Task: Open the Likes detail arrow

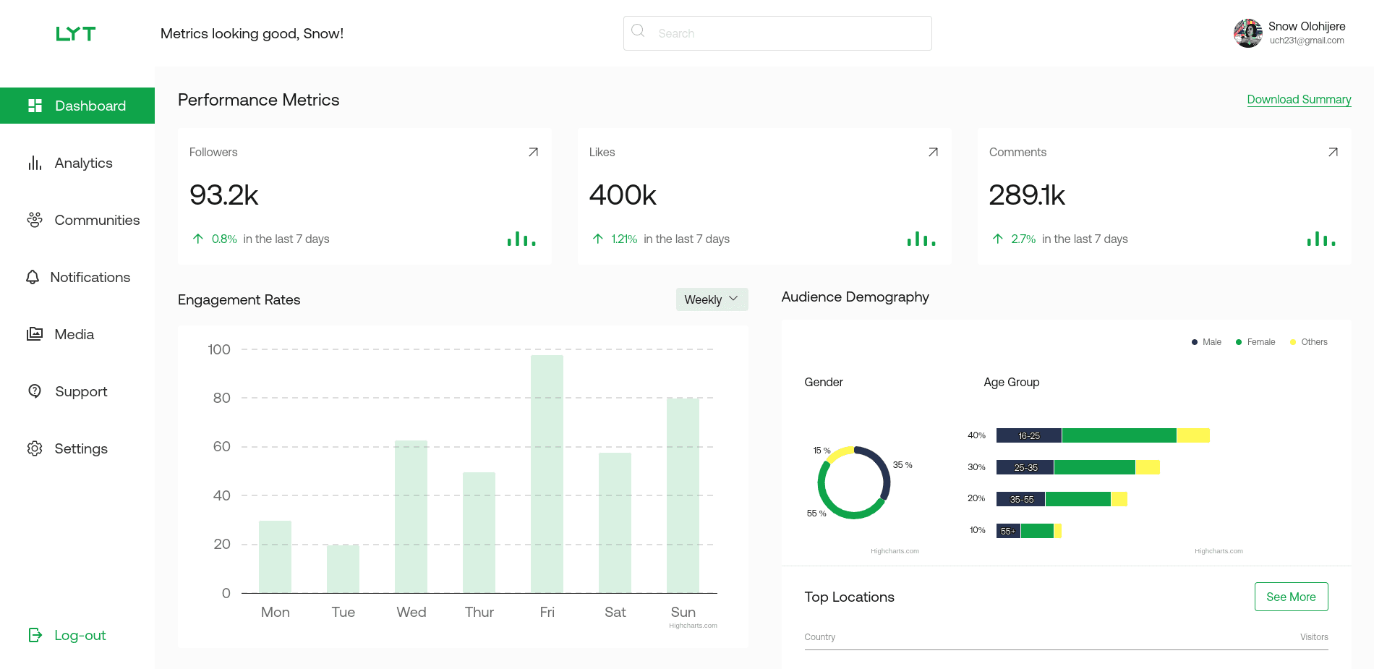Action: click(933, 152)
